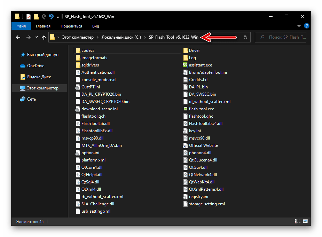Screen dimensions: 322x237
Task: Open Help via blue question mark icon
Action: tap(306, 26)
